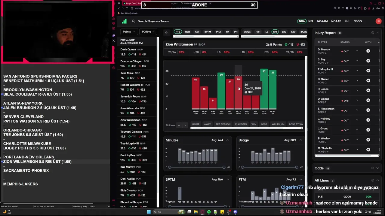Click the Odds panel info icon
Screen dimensions: 385x216
click(373, 168)
